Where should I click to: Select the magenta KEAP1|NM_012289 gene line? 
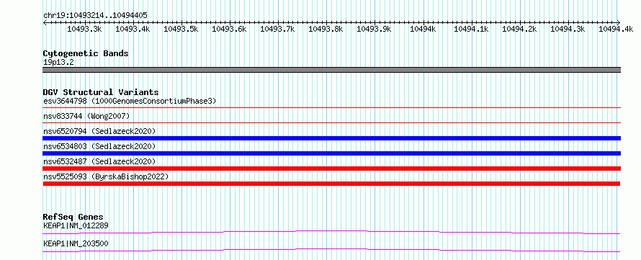click(331, 232)
